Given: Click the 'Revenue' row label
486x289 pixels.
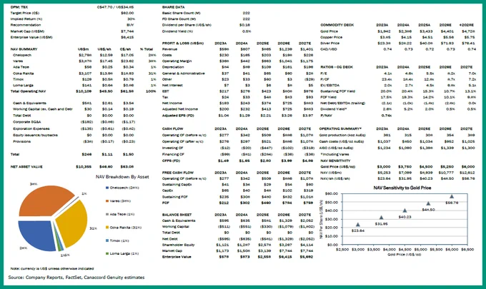Looking at the screenshot, I should pyautogui.click(x=169, y=49).
